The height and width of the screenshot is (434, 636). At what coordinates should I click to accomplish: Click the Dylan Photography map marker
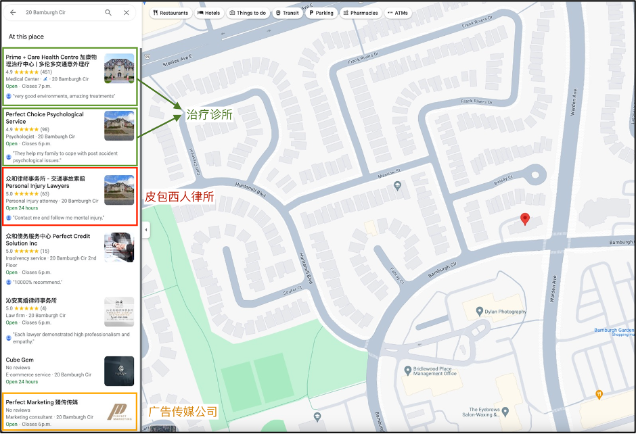point(480,312)
